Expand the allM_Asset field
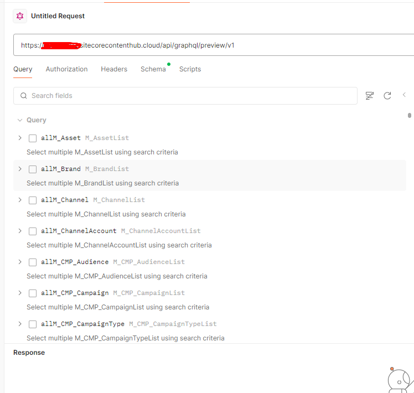The width and height of the screenshot is (414, 393). point(20,138)
